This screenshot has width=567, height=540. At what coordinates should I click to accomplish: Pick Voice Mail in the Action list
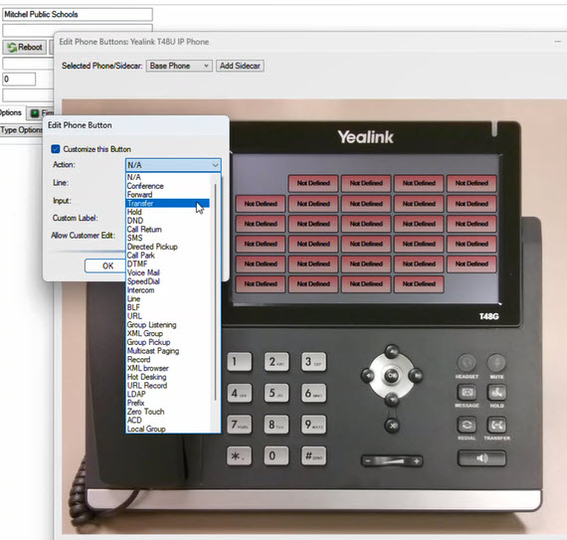click(x=168, y=272)
